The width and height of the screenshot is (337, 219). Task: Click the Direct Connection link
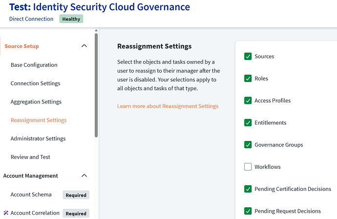pos(31,19)
